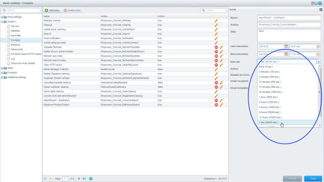Screen dimensions: 324x182
Task: Open calendar picker for Next execution date
Action: point(286,54)
